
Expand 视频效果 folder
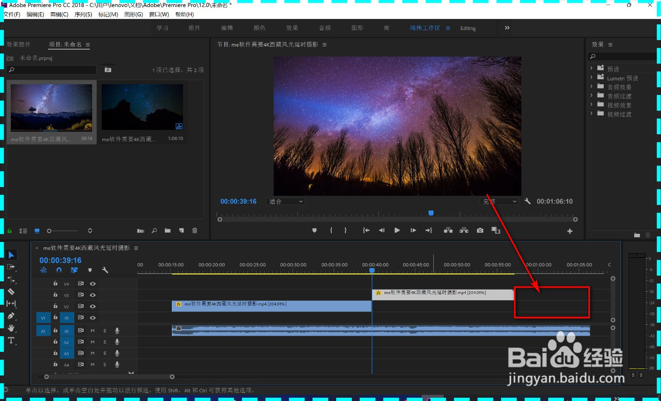[x=591, y=104]
